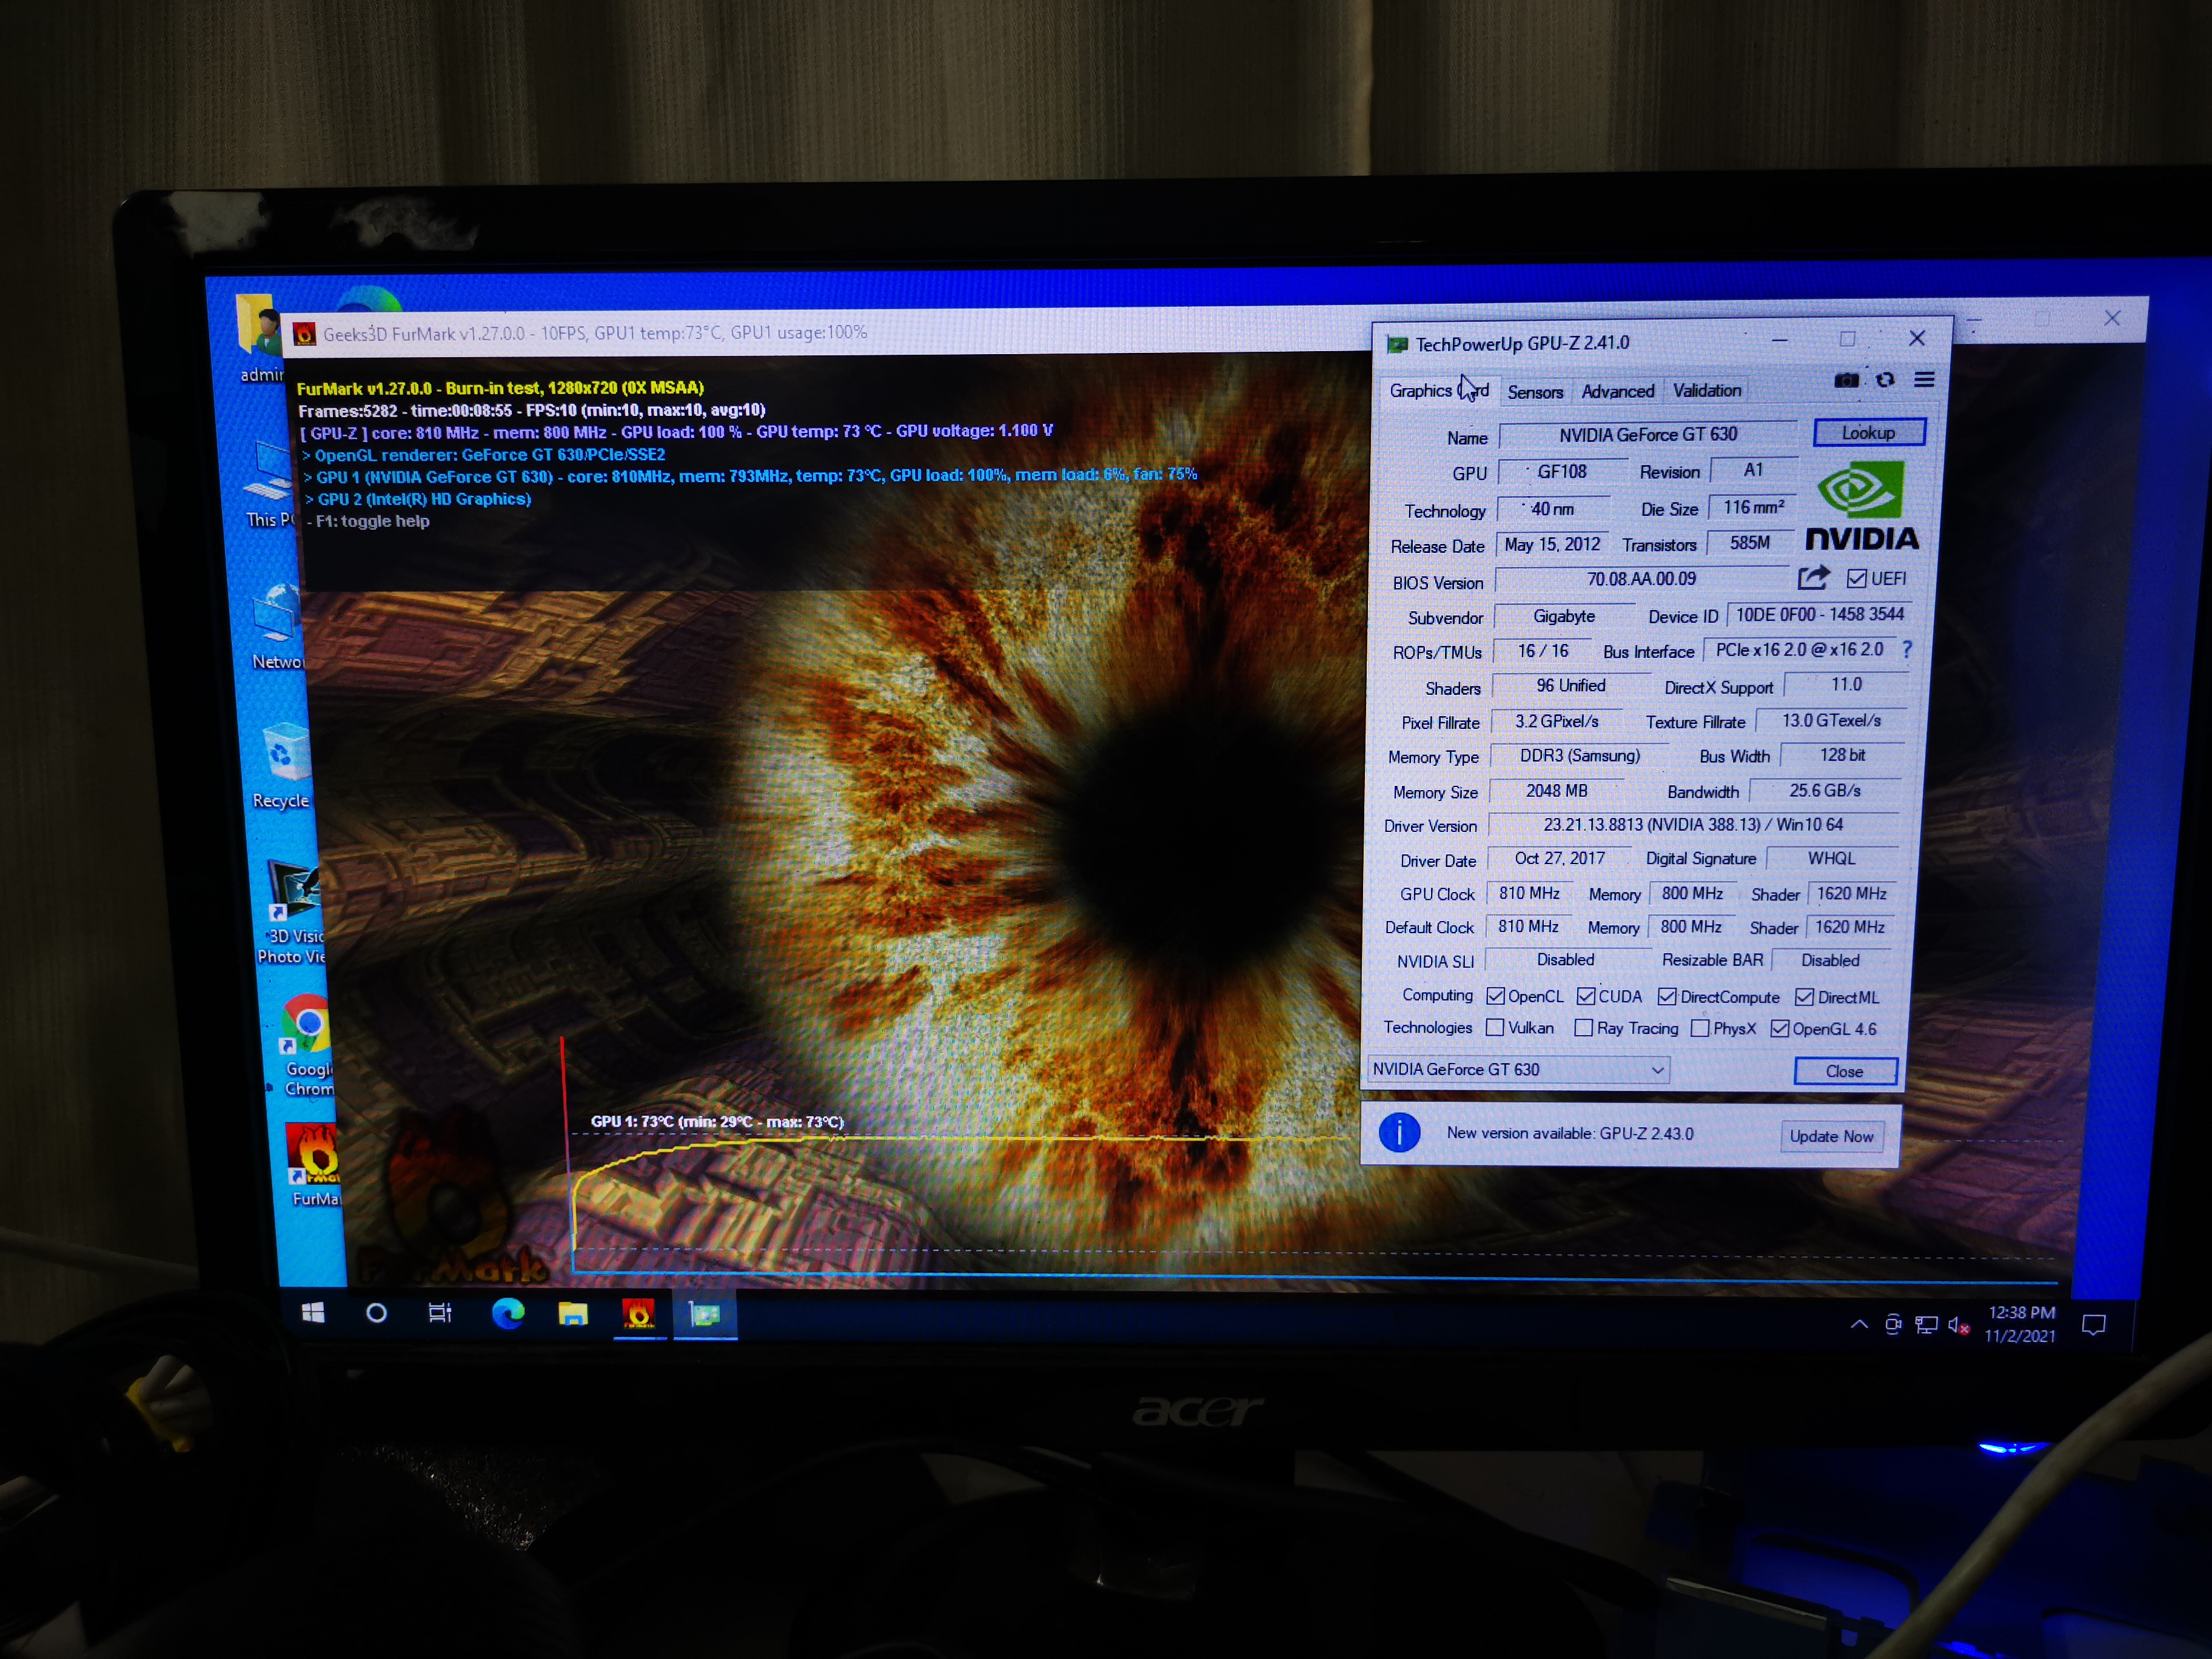Toggle the UEFI checkbox

(1857, 579)
